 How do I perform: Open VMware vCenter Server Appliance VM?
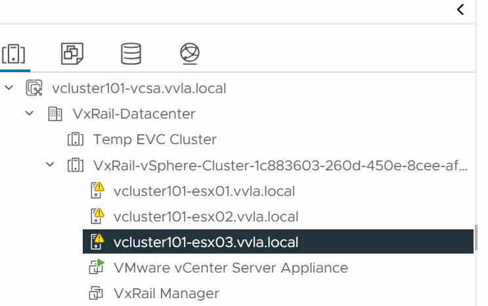(230, 267)
